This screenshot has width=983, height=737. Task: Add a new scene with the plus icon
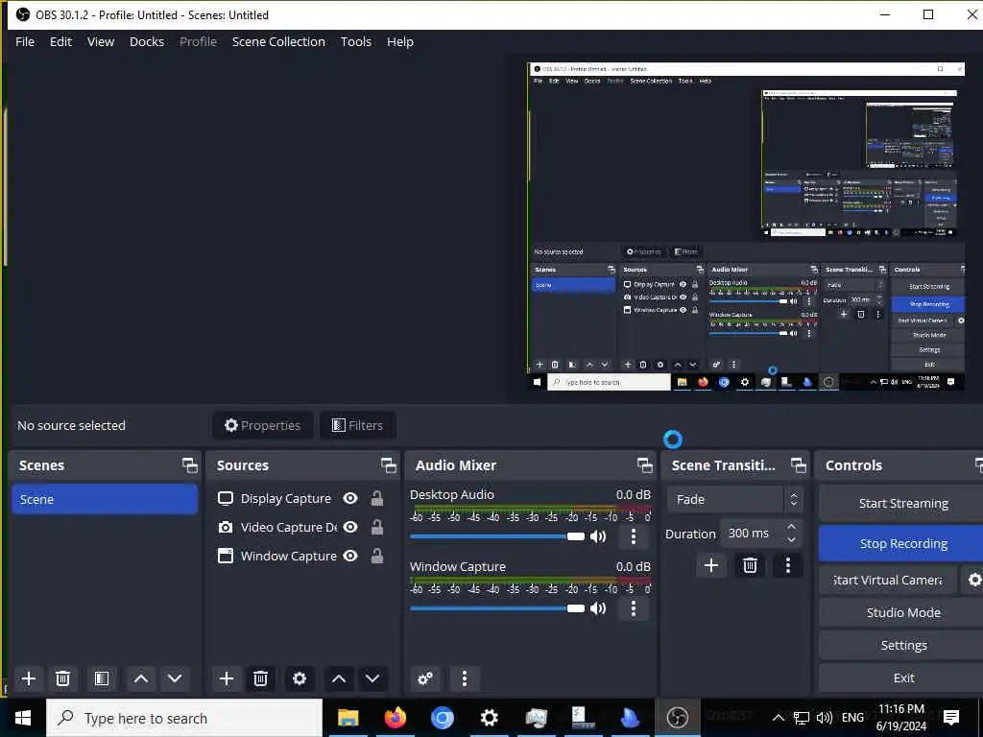pos(28,678)
